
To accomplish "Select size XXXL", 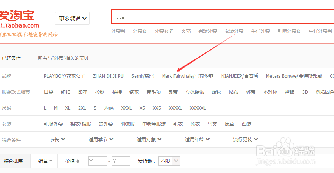I will click(x=126, y=108).
